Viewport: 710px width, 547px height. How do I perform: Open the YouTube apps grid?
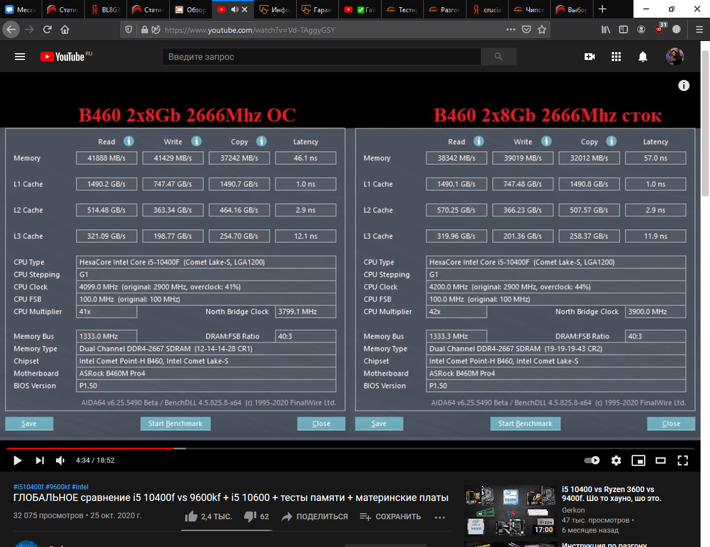pyautogui.click(x=616, y=57)
